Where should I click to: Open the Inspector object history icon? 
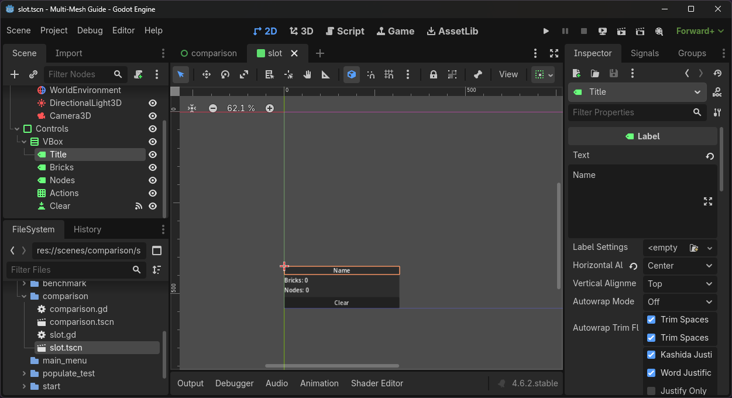click(x=718, y=73)
